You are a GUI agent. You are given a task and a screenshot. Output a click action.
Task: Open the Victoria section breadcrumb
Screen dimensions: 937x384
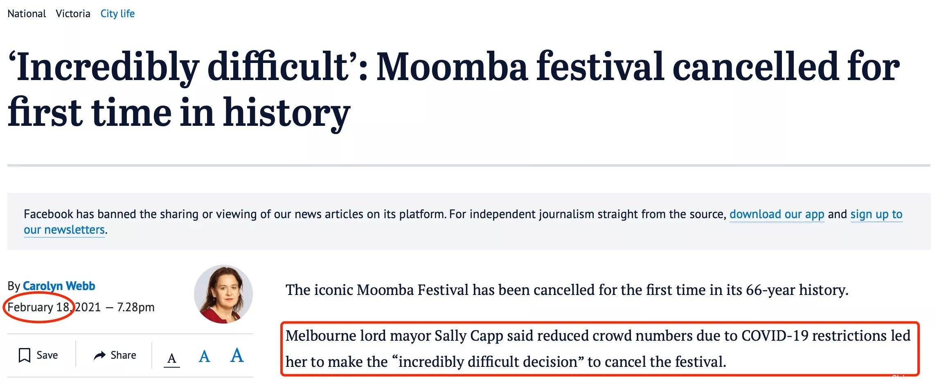pos(73,13)
